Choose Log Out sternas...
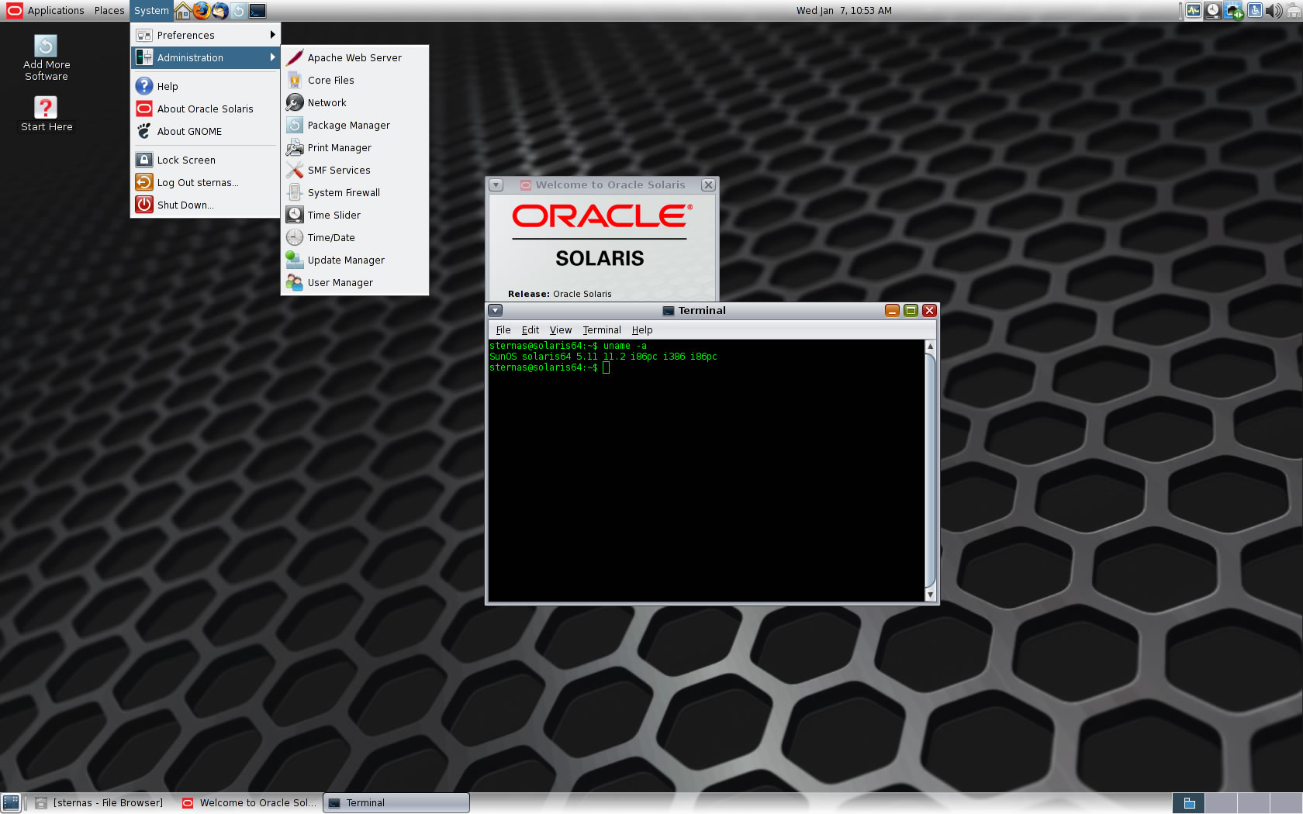Image resolution: width=1303 pixels, height=814 pixels. point(206,182)
